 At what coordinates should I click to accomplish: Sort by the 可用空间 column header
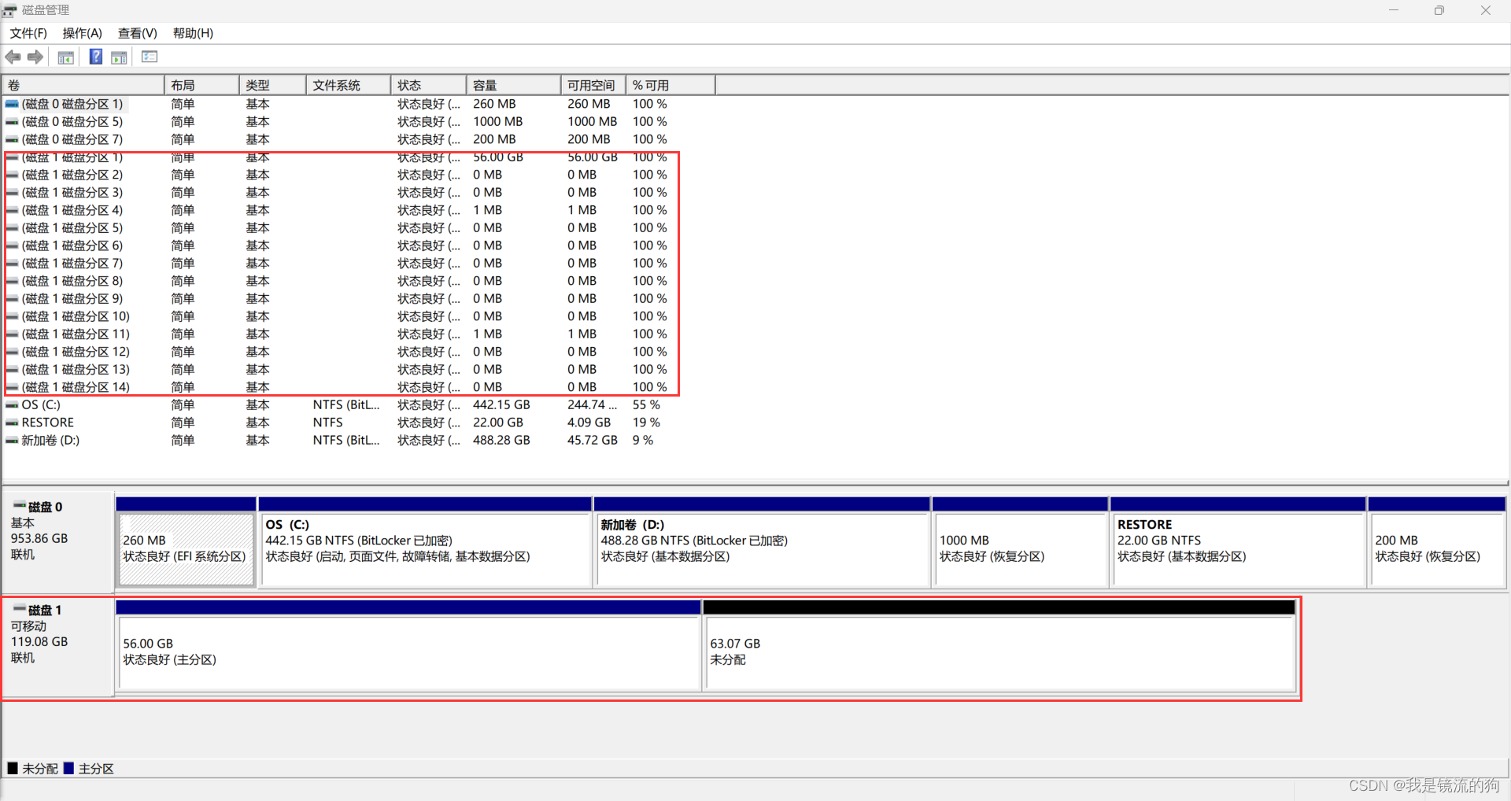pos(593,85)
